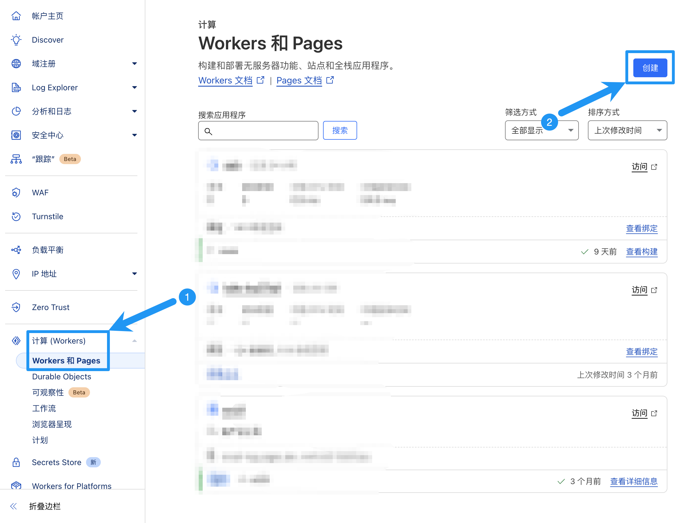Image resolution: width=683 pixels, height=523 pixels.
Task: Click the account home house icon
Action: pyautogui.click(x=16, y=16)
